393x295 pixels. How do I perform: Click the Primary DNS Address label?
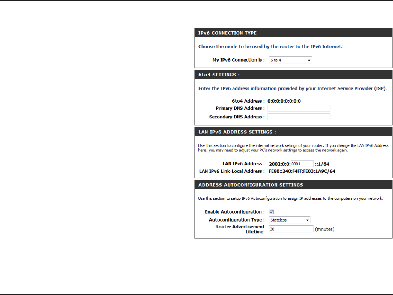coord(240,108)
